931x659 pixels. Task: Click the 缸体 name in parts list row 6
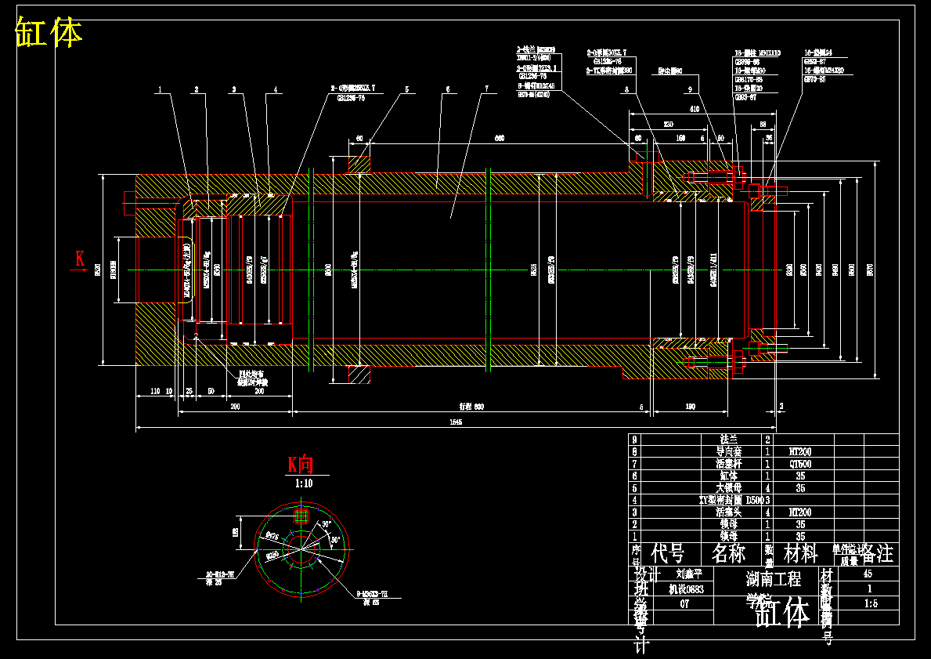click(728, 476)
